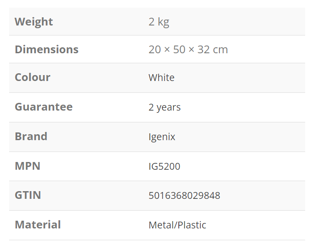This screenshot has width=312, height=248.
Task: Click the Colour attribute label
Action: coord(32,77)
